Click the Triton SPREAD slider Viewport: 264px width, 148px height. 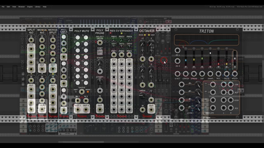(x=194, y=58)
